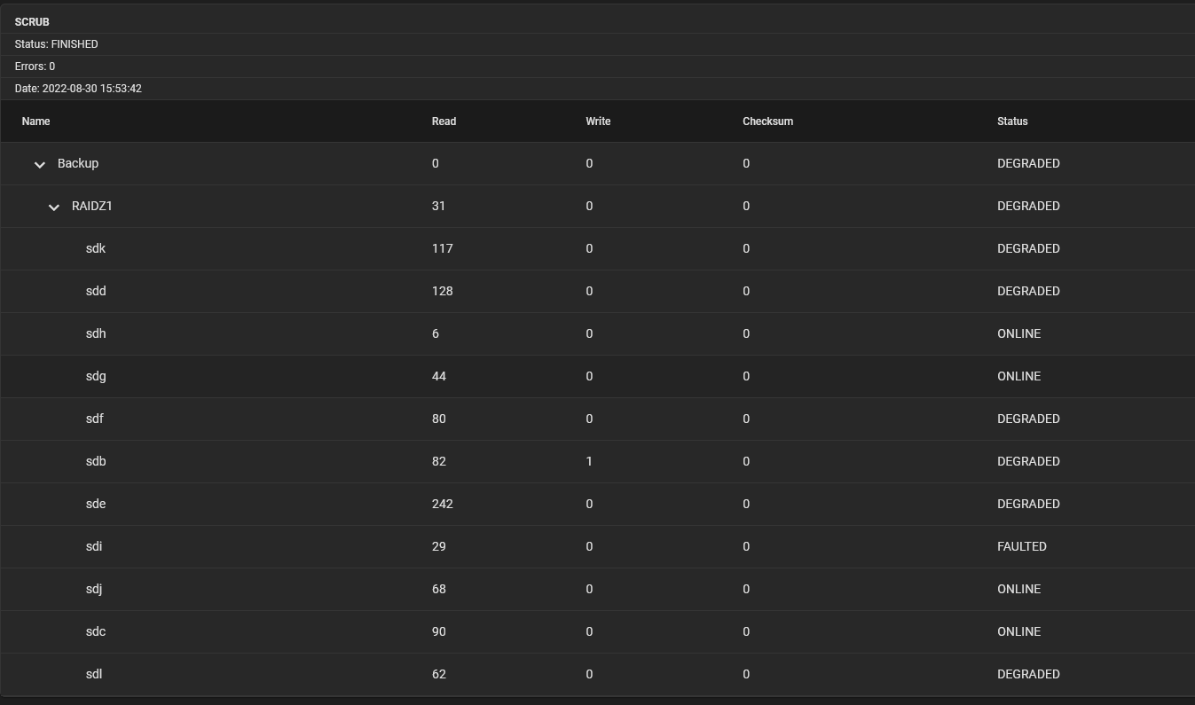The width and height of the screenshot is (1195, 705).
Task: Click the Checksum column header
Action: click(x=767, y=121)
